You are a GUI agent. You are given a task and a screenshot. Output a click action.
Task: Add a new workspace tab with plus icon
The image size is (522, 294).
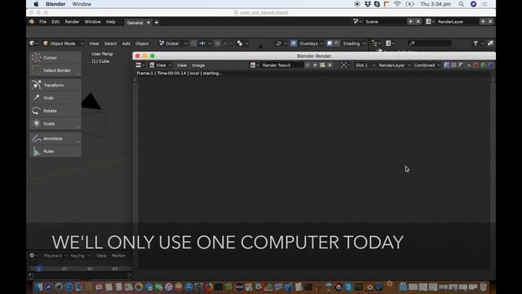tap(157, 23)
